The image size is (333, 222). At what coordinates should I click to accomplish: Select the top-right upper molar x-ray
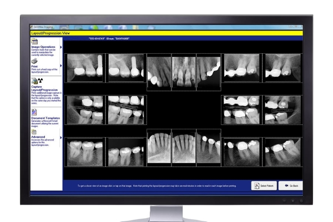[x=283, y=68]
